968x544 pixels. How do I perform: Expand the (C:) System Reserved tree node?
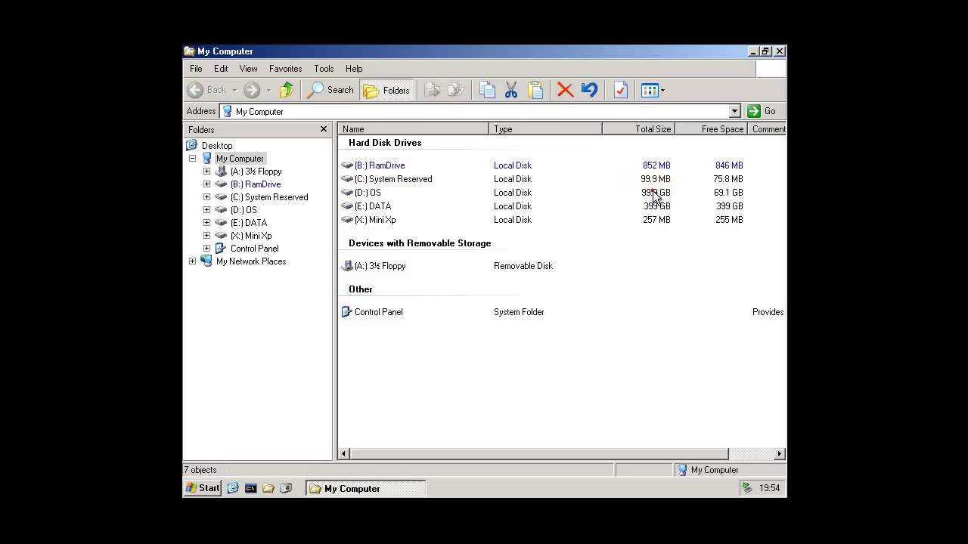206,197
